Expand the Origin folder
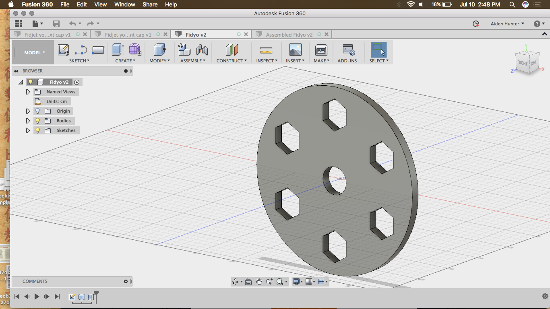This screenshot has height=309, width=550. pyautogui.click(x=28, y=111)
